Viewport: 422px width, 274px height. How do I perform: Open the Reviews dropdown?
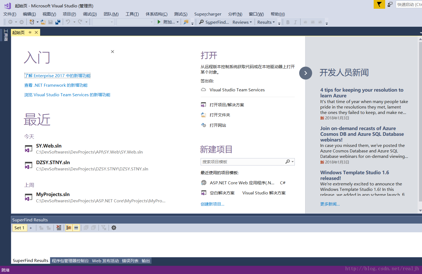(x=242, y=22)
